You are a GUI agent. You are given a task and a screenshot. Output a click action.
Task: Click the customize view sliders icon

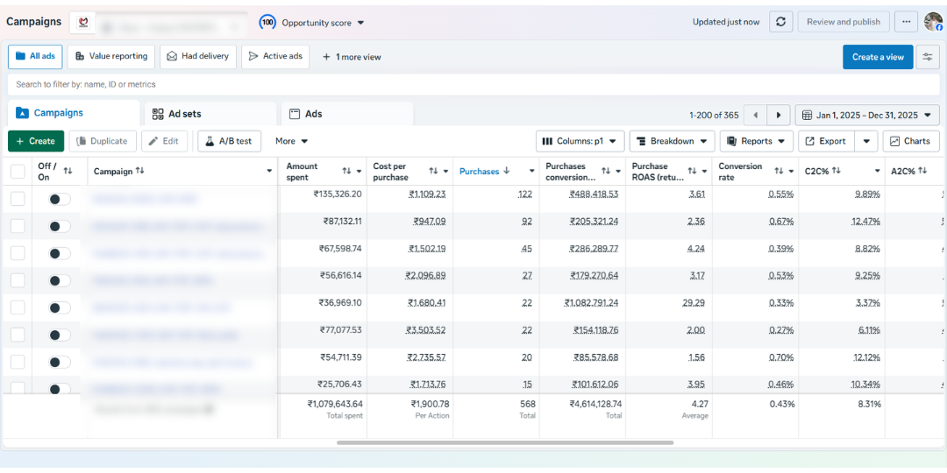pyautogui.click(x=927, y=57)
